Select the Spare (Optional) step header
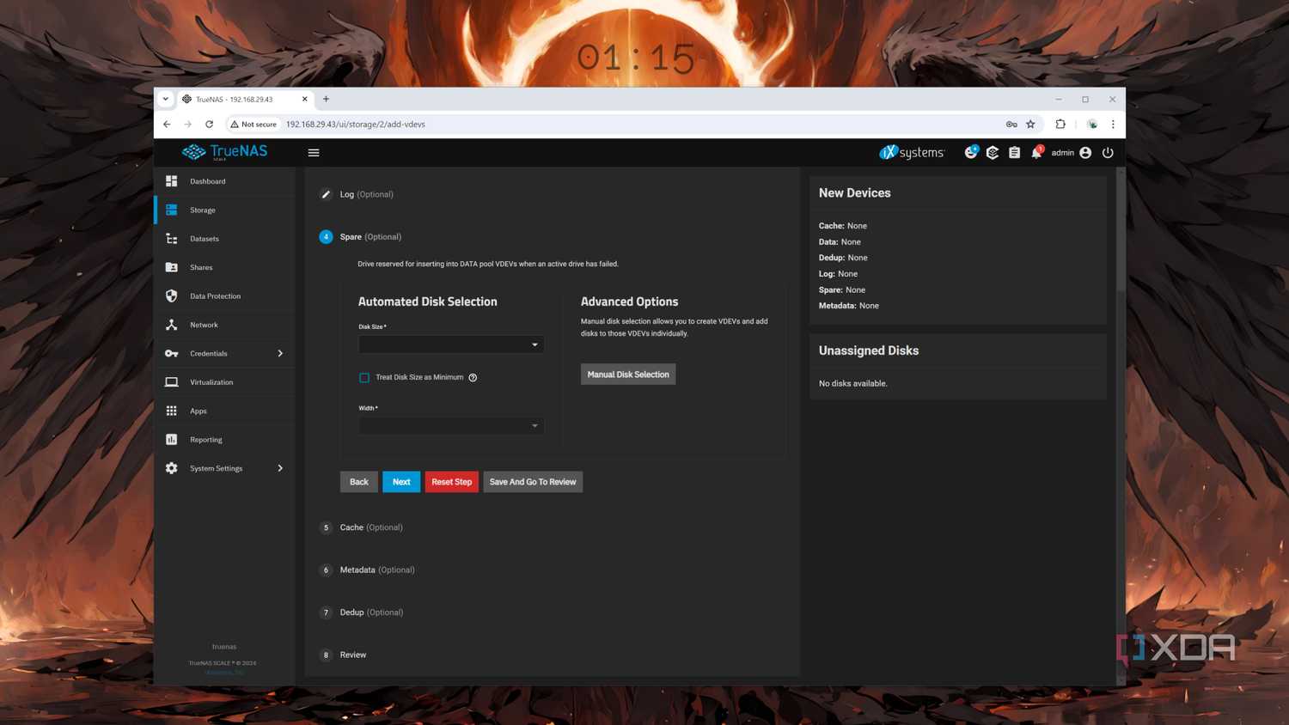Image resolution: width=1289 pixels, height=725 pixels. tap(370, 237)
